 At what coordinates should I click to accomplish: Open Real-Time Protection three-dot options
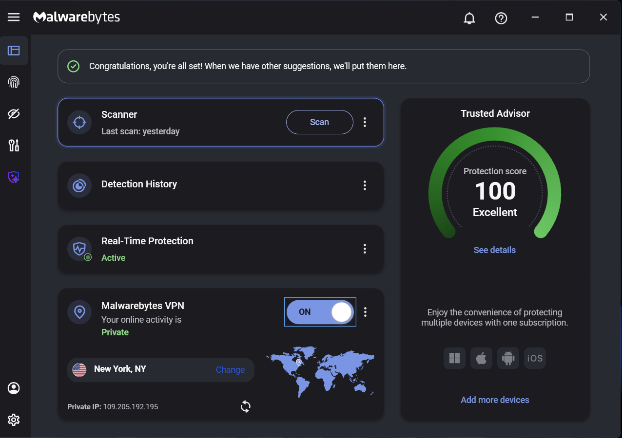[365, 249]
